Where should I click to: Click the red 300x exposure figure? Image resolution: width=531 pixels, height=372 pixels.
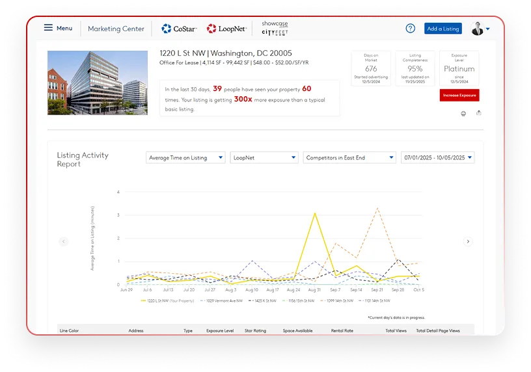[x=243, y=99]
